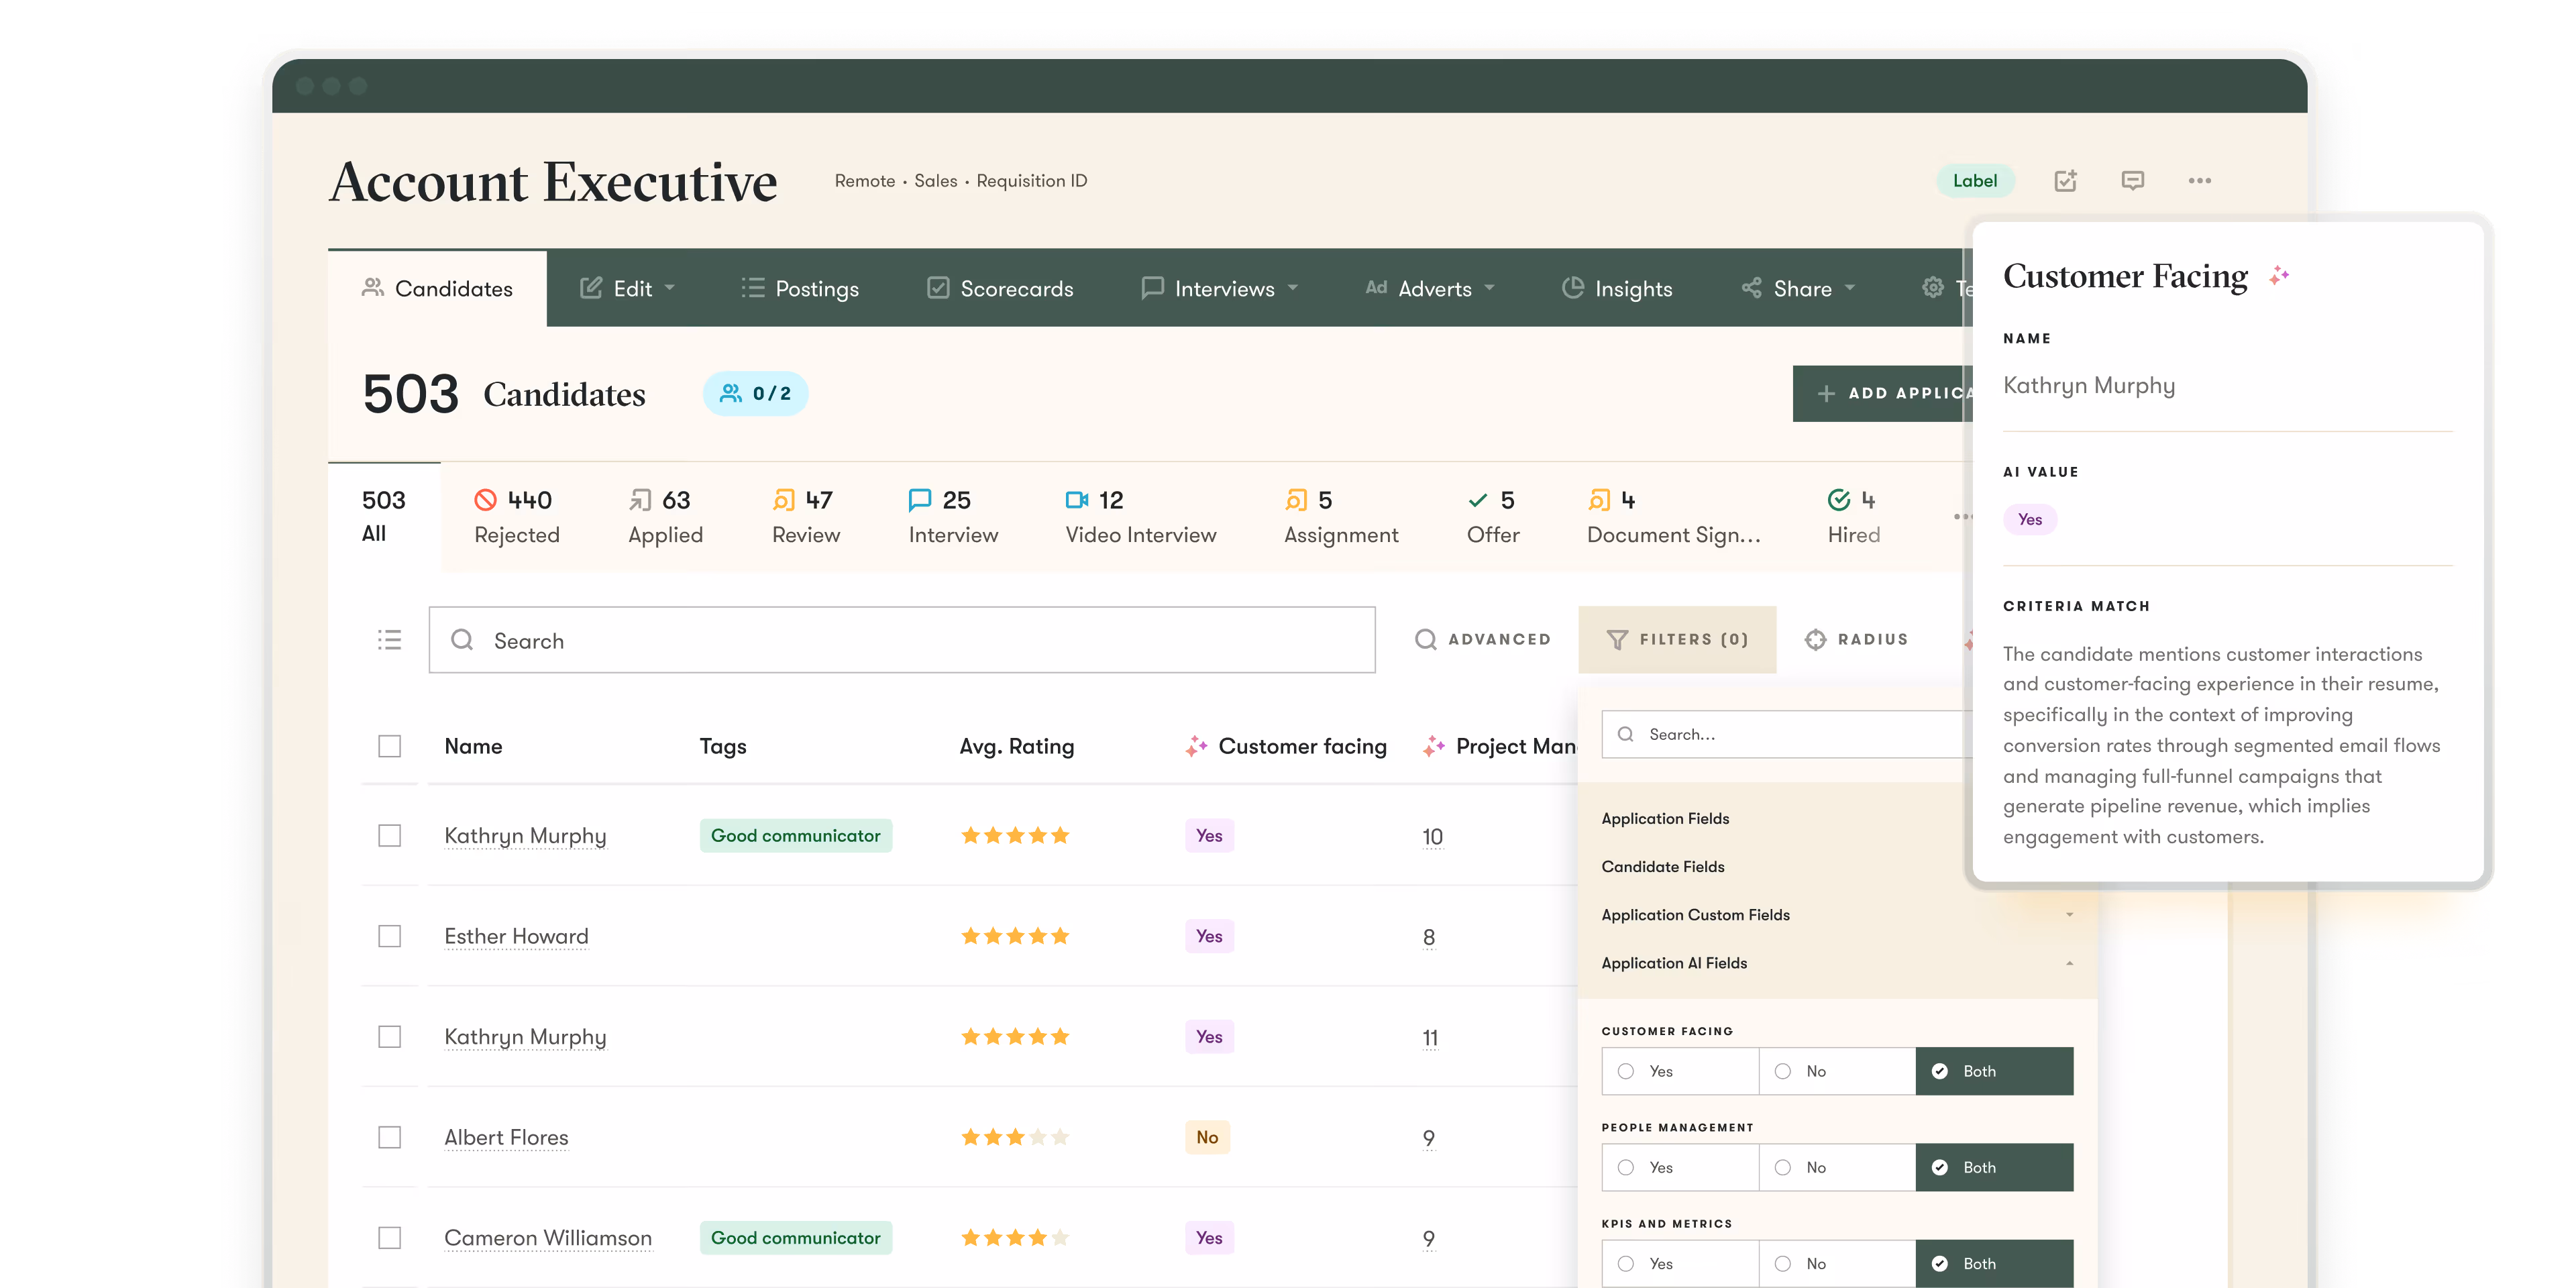Open the Postings tab
The image size is (2576, 1288).
pyautogui.click(x=800, y=288)
